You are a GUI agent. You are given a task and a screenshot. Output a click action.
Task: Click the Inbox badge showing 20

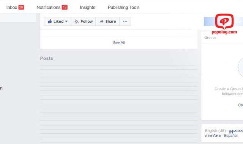[21, 7]
